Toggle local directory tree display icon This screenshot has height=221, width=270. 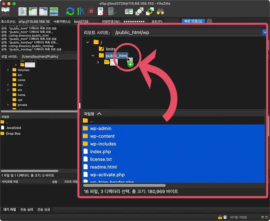[x=33, y=12]
